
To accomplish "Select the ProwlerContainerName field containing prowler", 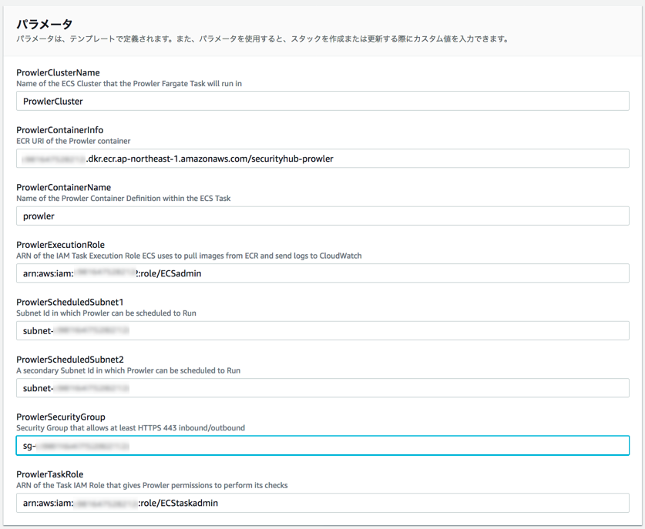I will 322,216.
